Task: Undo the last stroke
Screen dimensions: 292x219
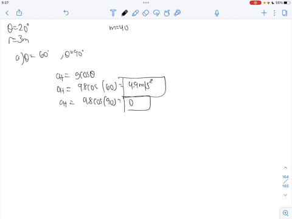Action: pyautogui.click(x=66, y=13)
